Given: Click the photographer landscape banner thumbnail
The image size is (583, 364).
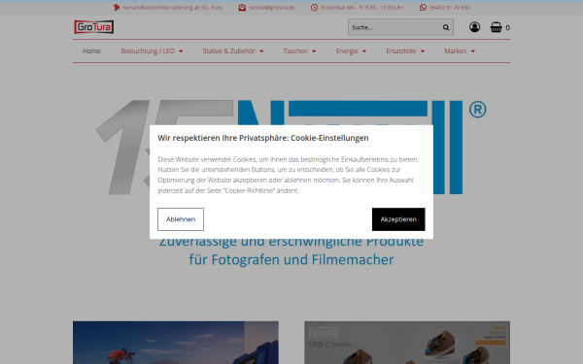Looking at the screenshot, I should click(176, 343).
